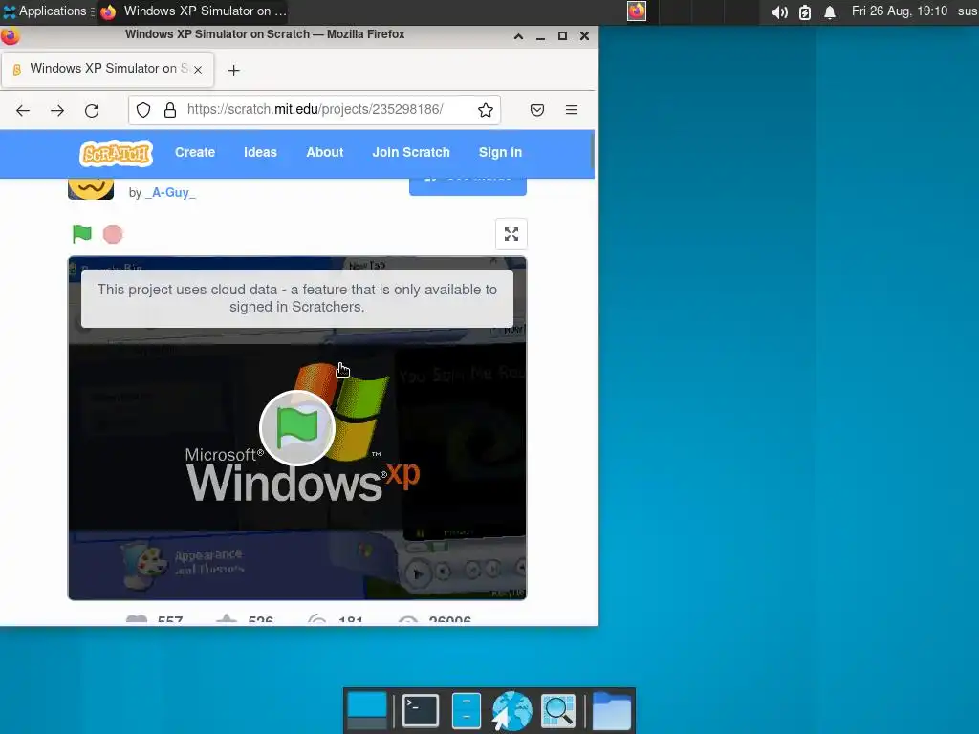The width and height of the screenshot is (979, 734).
Task: Click the address bar URL field
Action: click(x=315, y=110)
